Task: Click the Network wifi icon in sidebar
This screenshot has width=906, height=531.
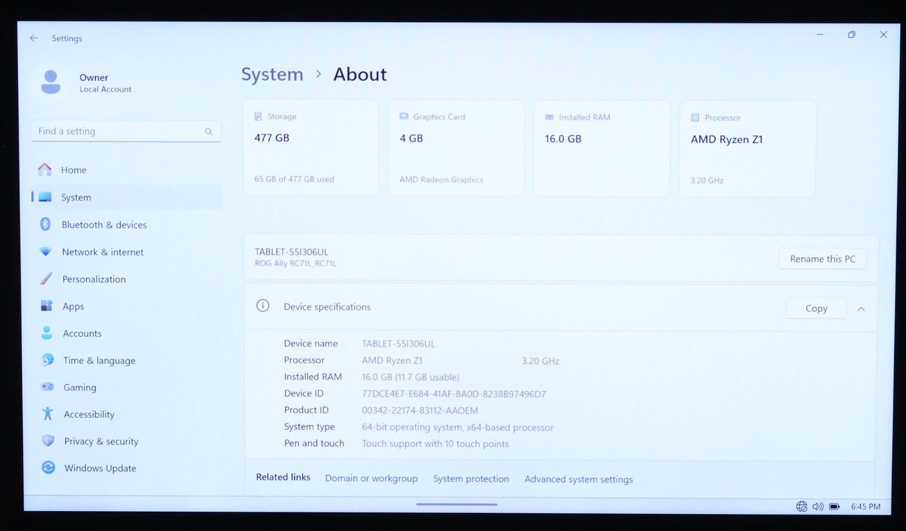Action: [46, 251]
